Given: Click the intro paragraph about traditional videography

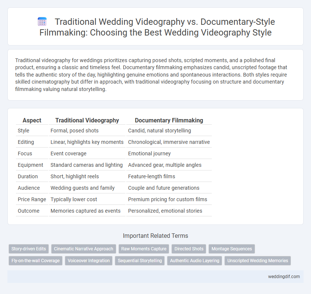Looking at the screenshot, I should (151, 75).
